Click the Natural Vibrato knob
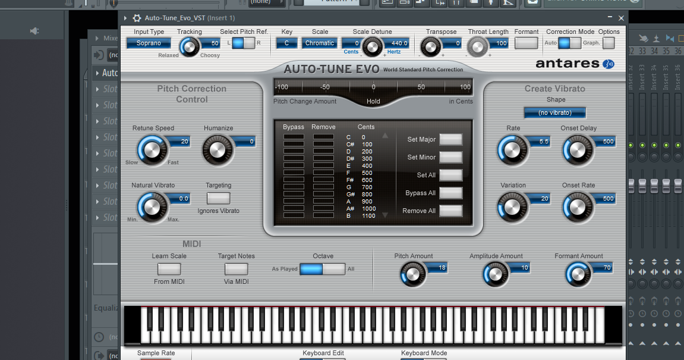 click(152, 208)
